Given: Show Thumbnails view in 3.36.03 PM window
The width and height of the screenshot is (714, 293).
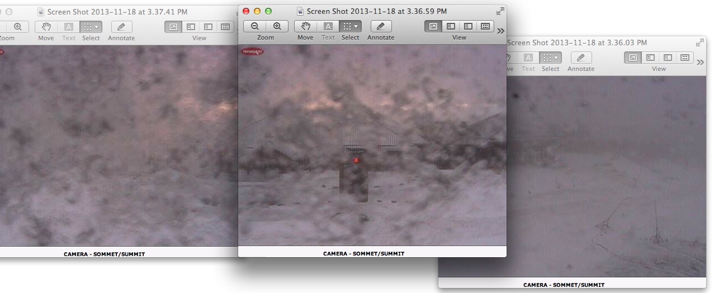Looking at the screenshot, I should [x=650, y=58].
